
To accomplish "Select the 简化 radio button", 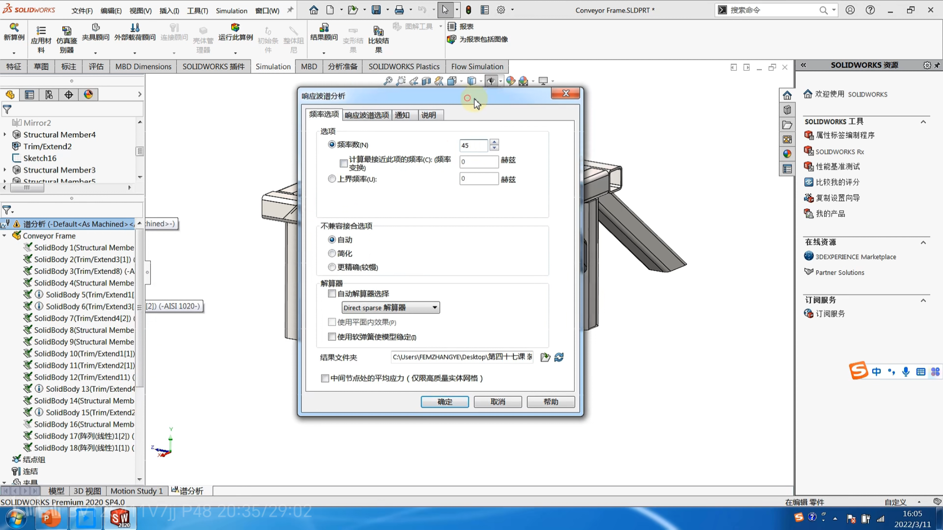I will click(332, 254).
